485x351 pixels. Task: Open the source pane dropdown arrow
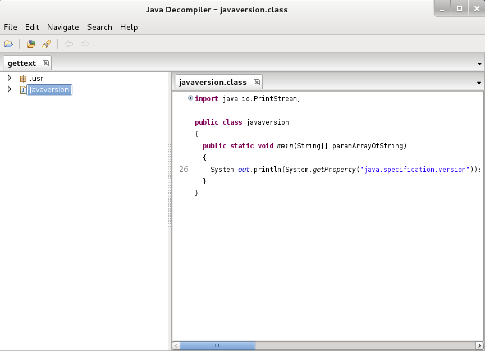[479, 82]
